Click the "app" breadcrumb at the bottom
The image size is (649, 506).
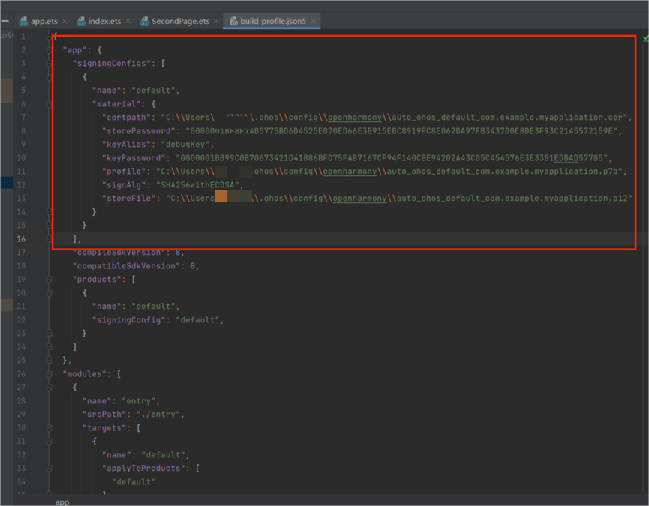point(62,502)
